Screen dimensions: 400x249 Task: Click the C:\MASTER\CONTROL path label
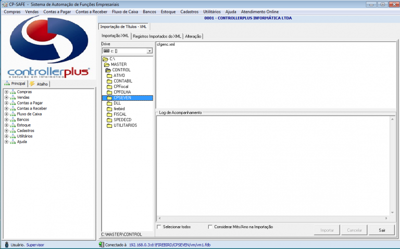coord(122,234)
